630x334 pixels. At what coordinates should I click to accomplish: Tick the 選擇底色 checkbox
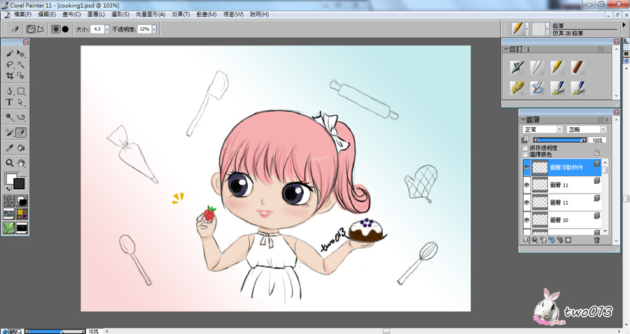526,154
